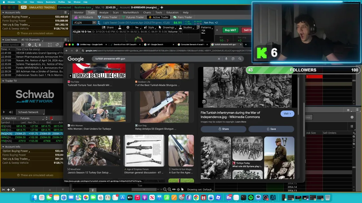Switch to the Untitled map - Google Earth tab
This screenshot has height=203, width=362.
[x=90, y=45]
